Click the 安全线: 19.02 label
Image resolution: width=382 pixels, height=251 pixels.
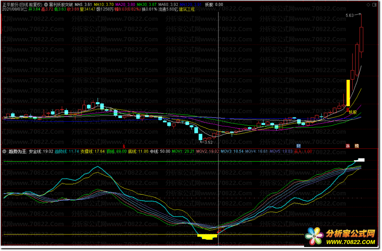41,151
